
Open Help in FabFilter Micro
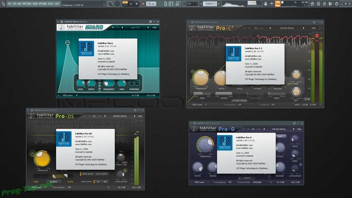pos(154,28)
